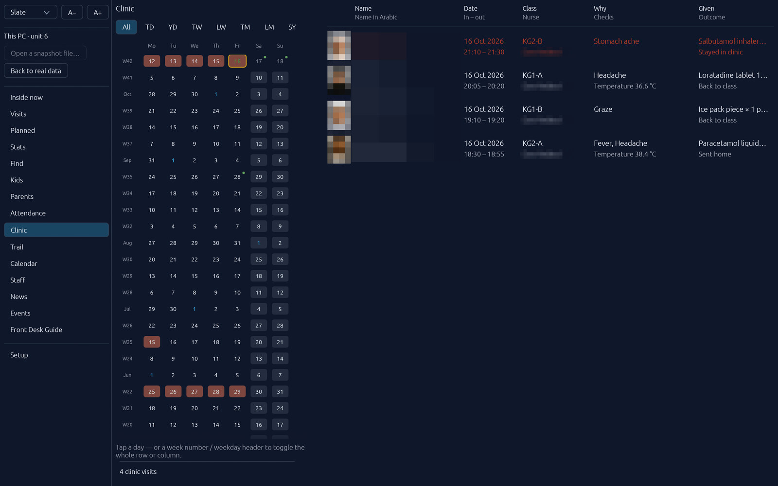Screen dimensions: 778x486
Task: Select the TW date filter tab
Action: (197, 27)
